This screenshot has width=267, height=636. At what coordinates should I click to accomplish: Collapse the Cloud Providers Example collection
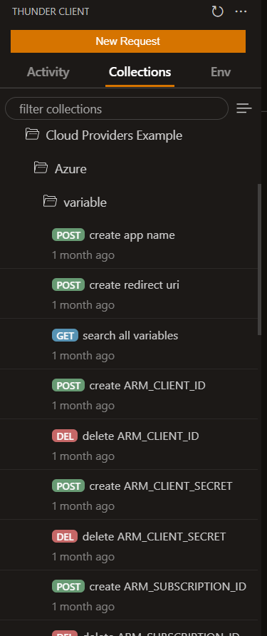pos(113,135)
